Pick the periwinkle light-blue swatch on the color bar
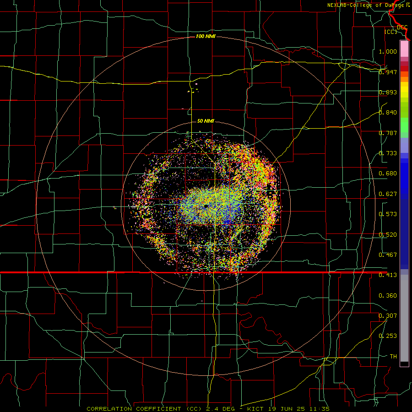 point(404,145)
